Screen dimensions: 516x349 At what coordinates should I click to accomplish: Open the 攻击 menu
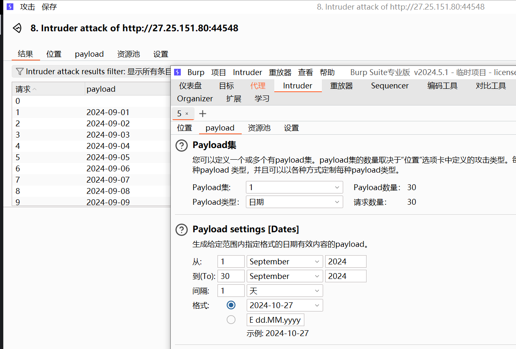[x=28, y=7]
